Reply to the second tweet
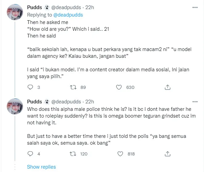 (x=30, y=154)
